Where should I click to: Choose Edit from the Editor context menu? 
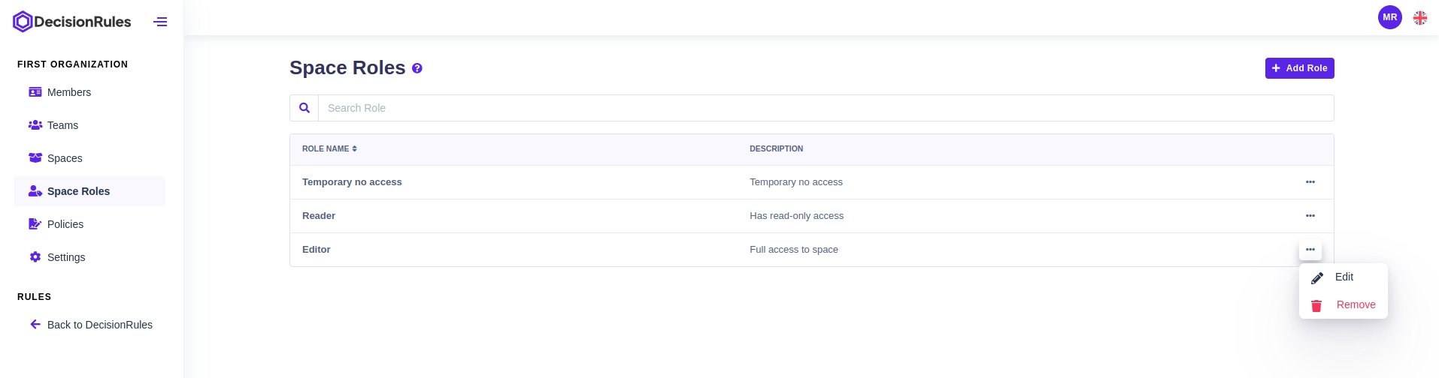(x=1343, y=277)
